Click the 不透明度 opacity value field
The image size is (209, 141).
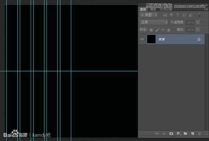tap(190, 22)
